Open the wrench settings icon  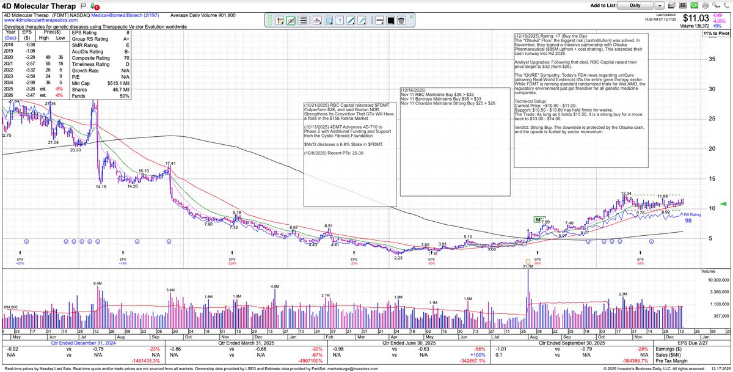[715, 5]
